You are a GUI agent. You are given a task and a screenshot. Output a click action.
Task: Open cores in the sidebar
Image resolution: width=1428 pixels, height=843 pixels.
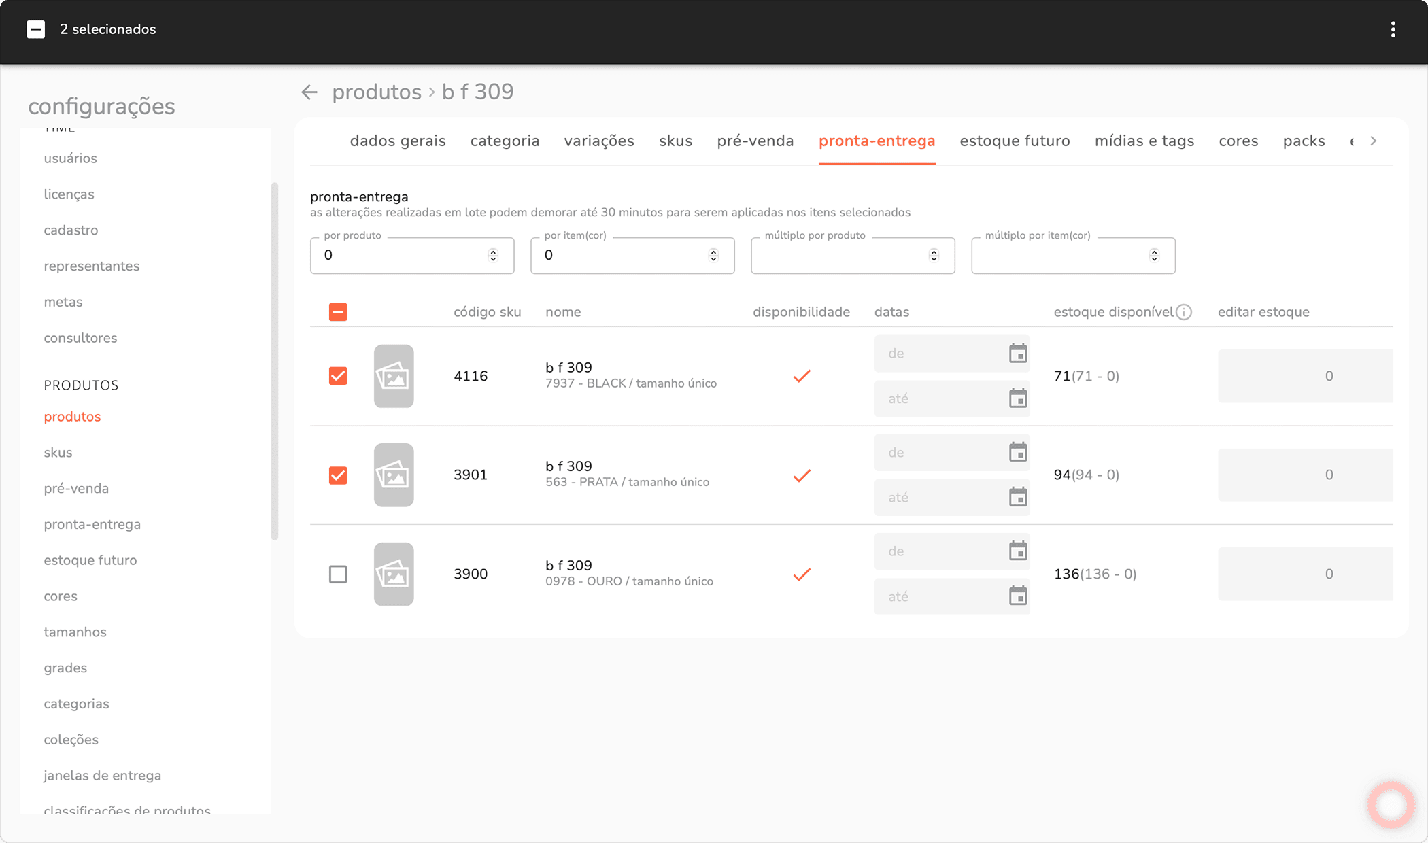coord(61,596)
